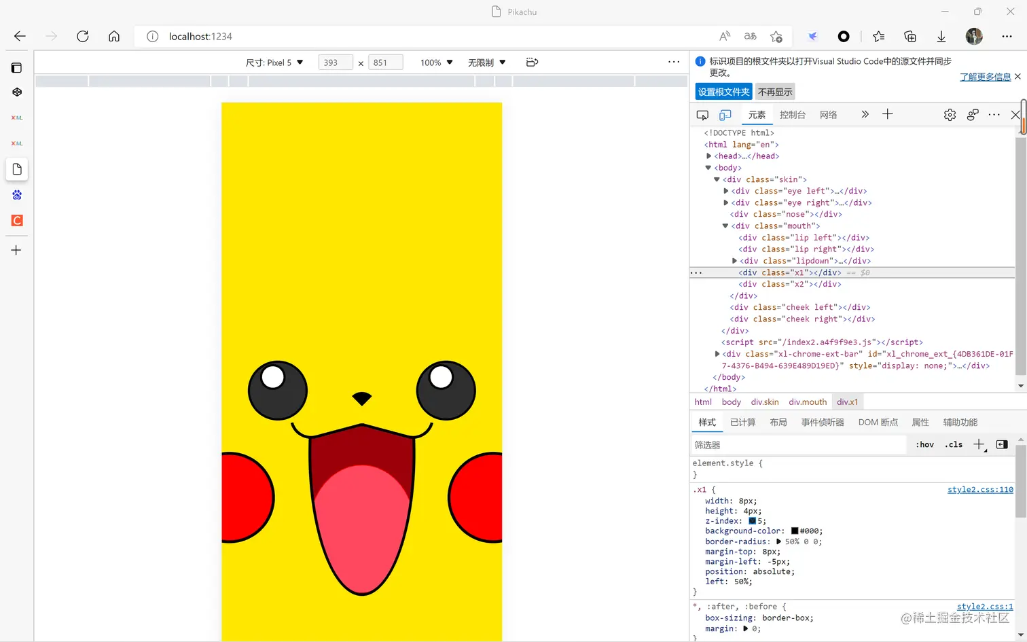Toggle the :hov element state panel
The image size is (1027, 642).
pyautogui.click(x=924, y=444)
